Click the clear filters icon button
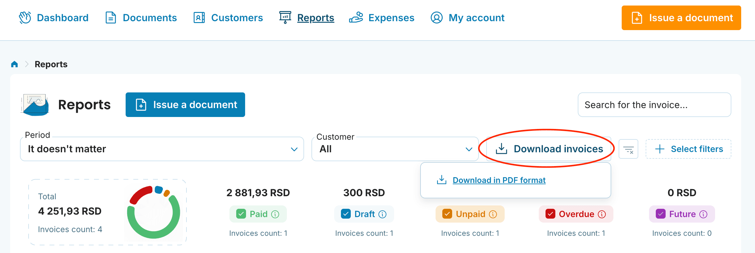The height and width of the screenshot is (253, 755). click(x=628, y=149)
